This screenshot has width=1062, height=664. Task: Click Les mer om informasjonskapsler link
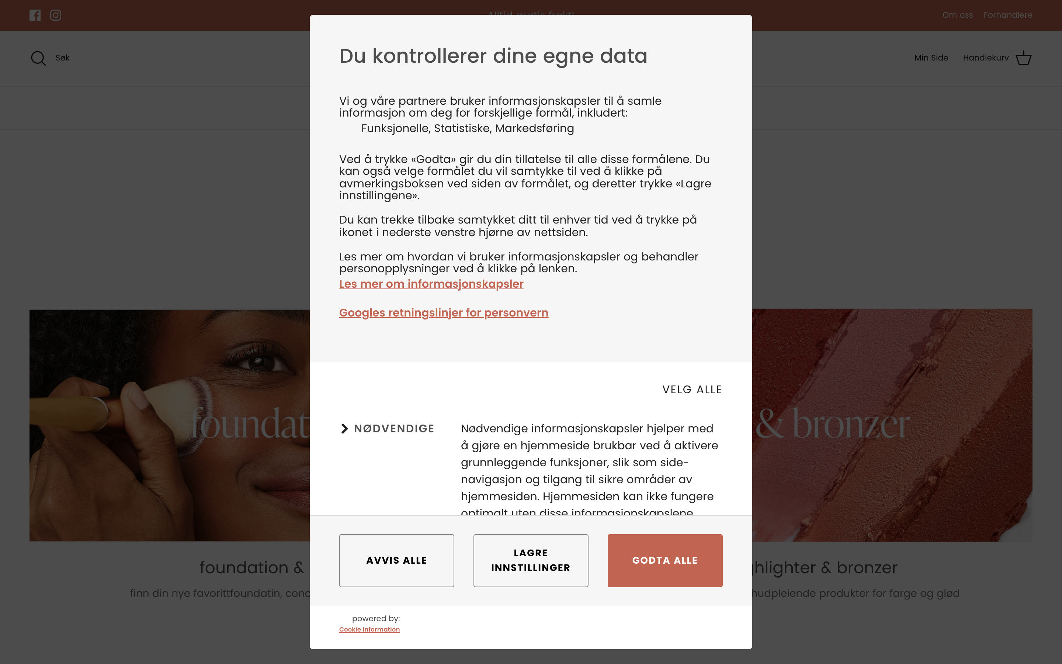coord(431,284)
